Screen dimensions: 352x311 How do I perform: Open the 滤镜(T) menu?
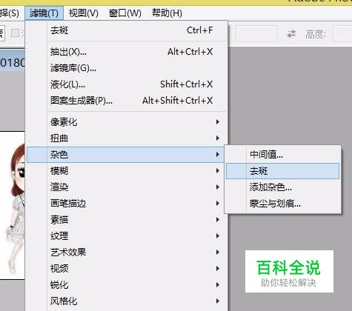tap(44, 13)
